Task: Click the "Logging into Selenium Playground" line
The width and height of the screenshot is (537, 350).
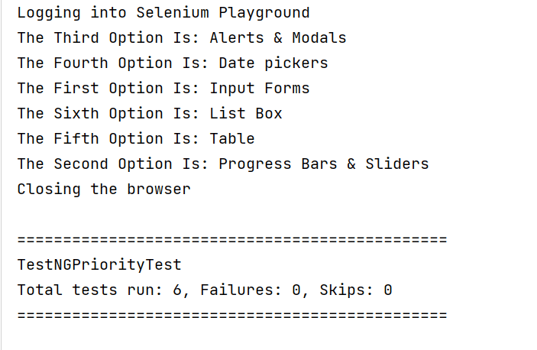Action: coord(163,13)
